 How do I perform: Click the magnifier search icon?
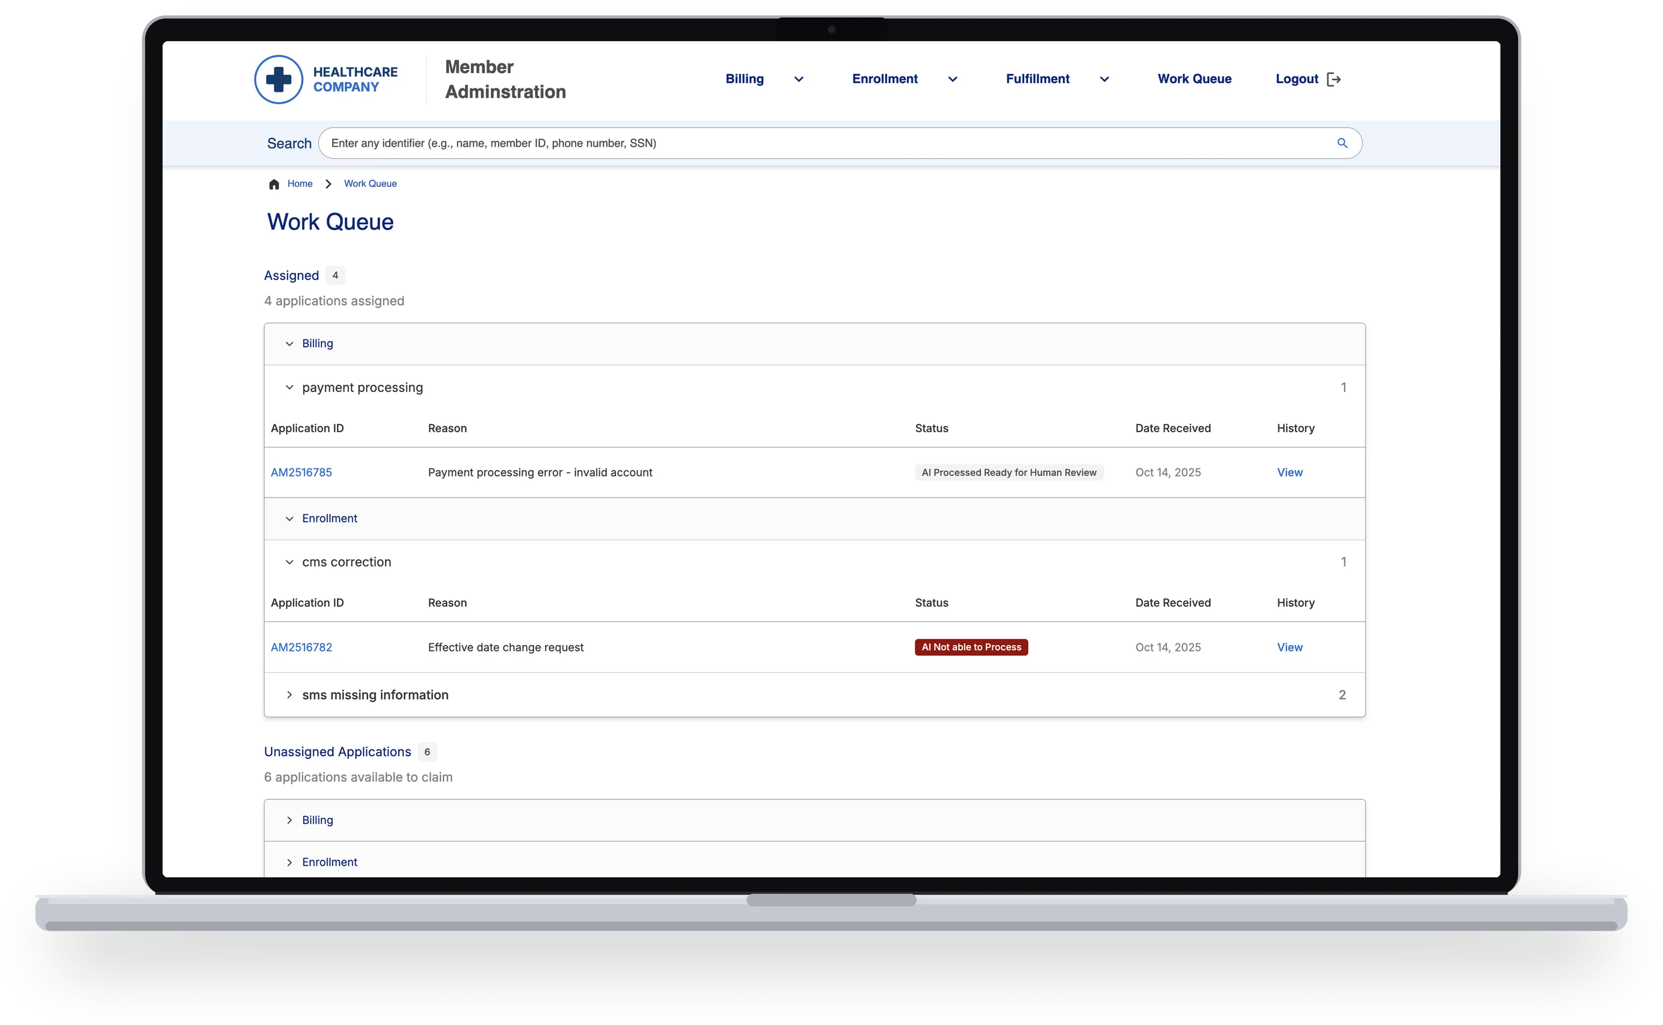tap(1342, 143)
